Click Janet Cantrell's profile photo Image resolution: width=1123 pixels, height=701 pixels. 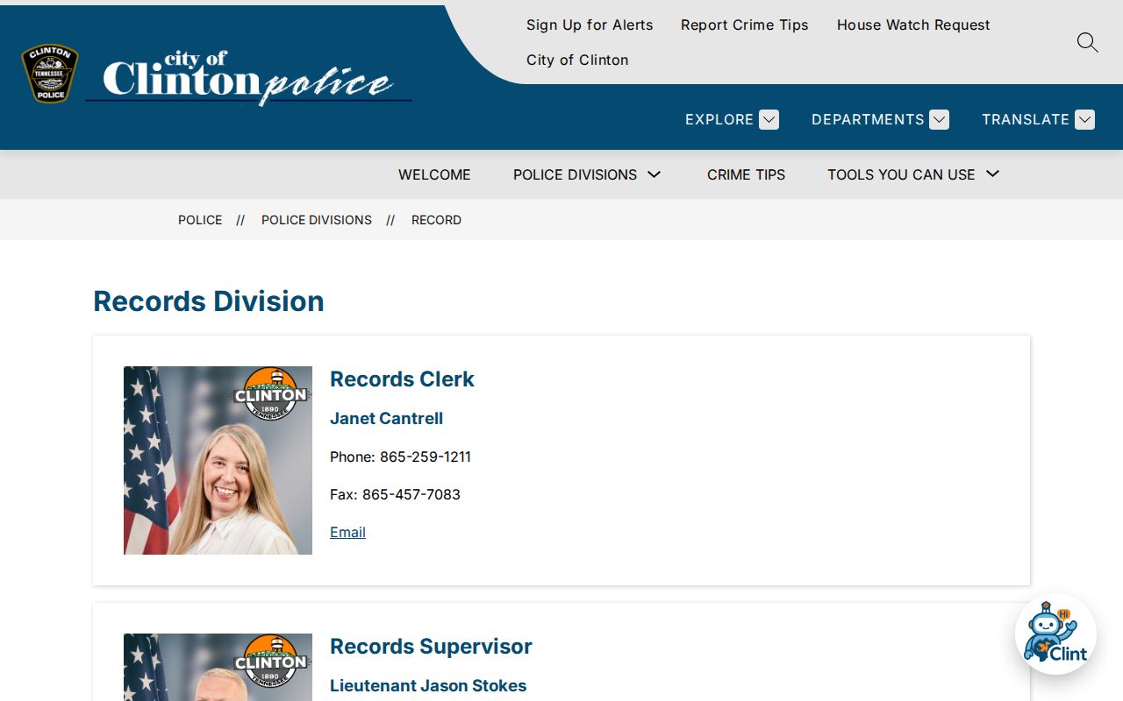pyautogui.click(x=218, y=460)
